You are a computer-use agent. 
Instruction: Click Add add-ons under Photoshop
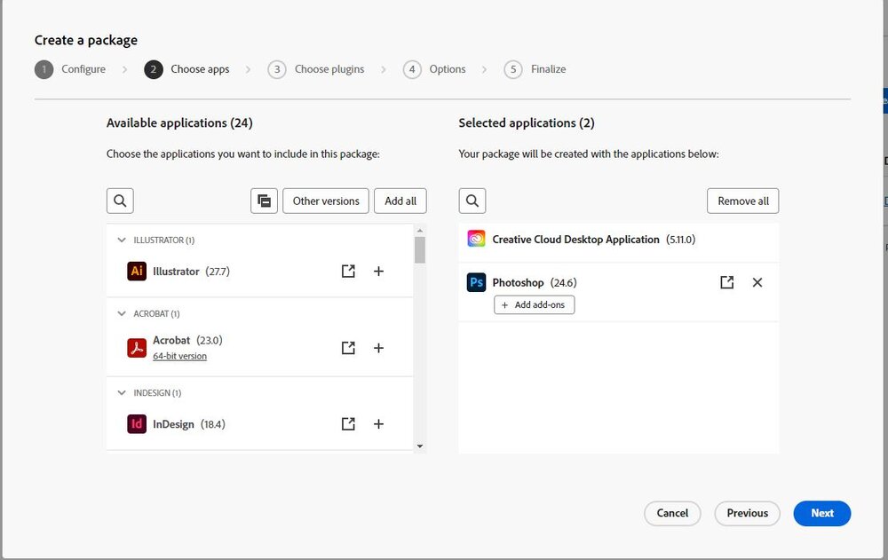tap(534, 304)
